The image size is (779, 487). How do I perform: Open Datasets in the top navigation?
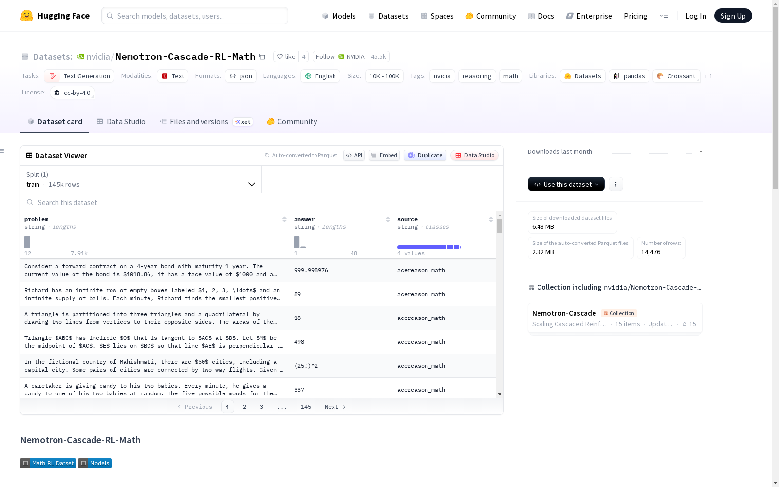pyautogui.click(x=388, y=16)
